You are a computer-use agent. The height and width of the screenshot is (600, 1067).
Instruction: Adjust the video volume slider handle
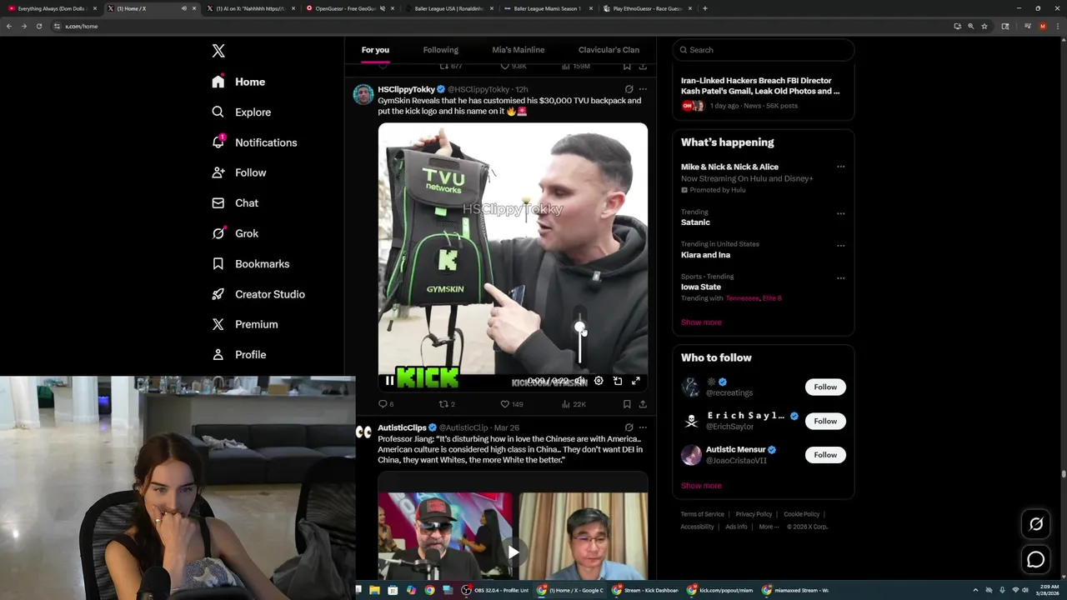[580, 327]
